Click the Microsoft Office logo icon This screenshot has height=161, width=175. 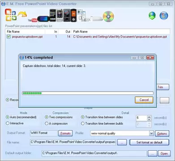[x=11, y=15]
